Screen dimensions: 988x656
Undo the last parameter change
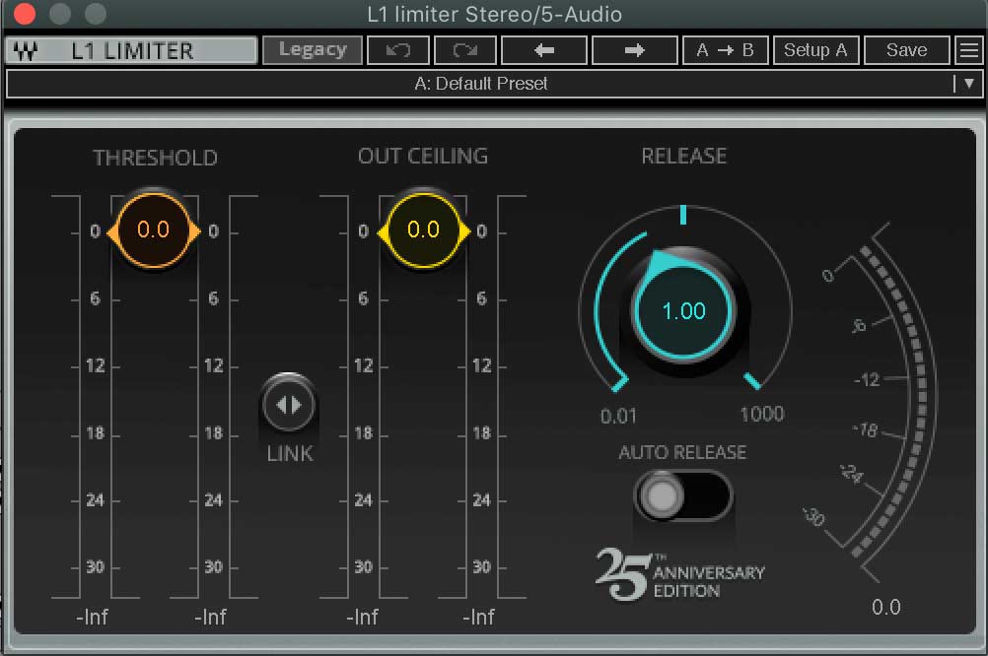tap(398, 49)
